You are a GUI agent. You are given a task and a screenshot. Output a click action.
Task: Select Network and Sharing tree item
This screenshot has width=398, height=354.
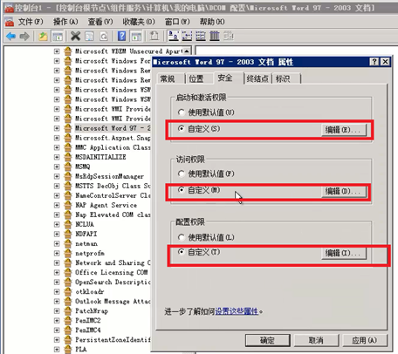tap(113, 262)
